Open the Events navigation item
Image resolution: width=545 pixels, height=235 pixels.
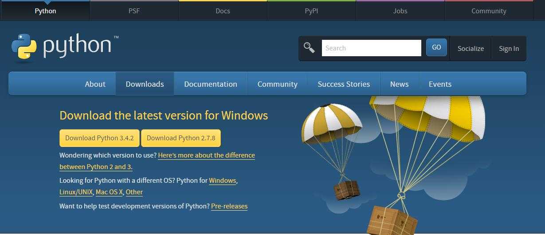[440, 84]
